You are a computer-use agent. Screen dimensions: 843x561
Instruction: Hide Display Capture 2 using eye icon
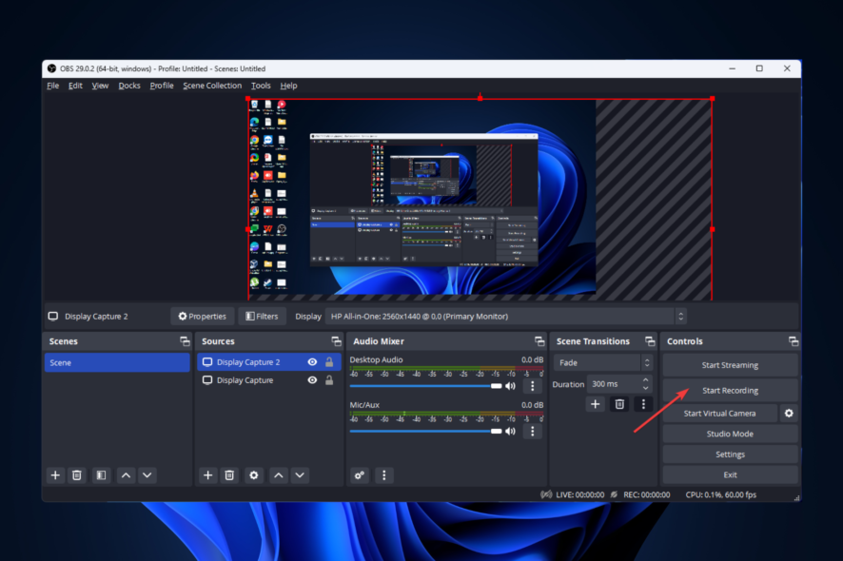[312, 362]
